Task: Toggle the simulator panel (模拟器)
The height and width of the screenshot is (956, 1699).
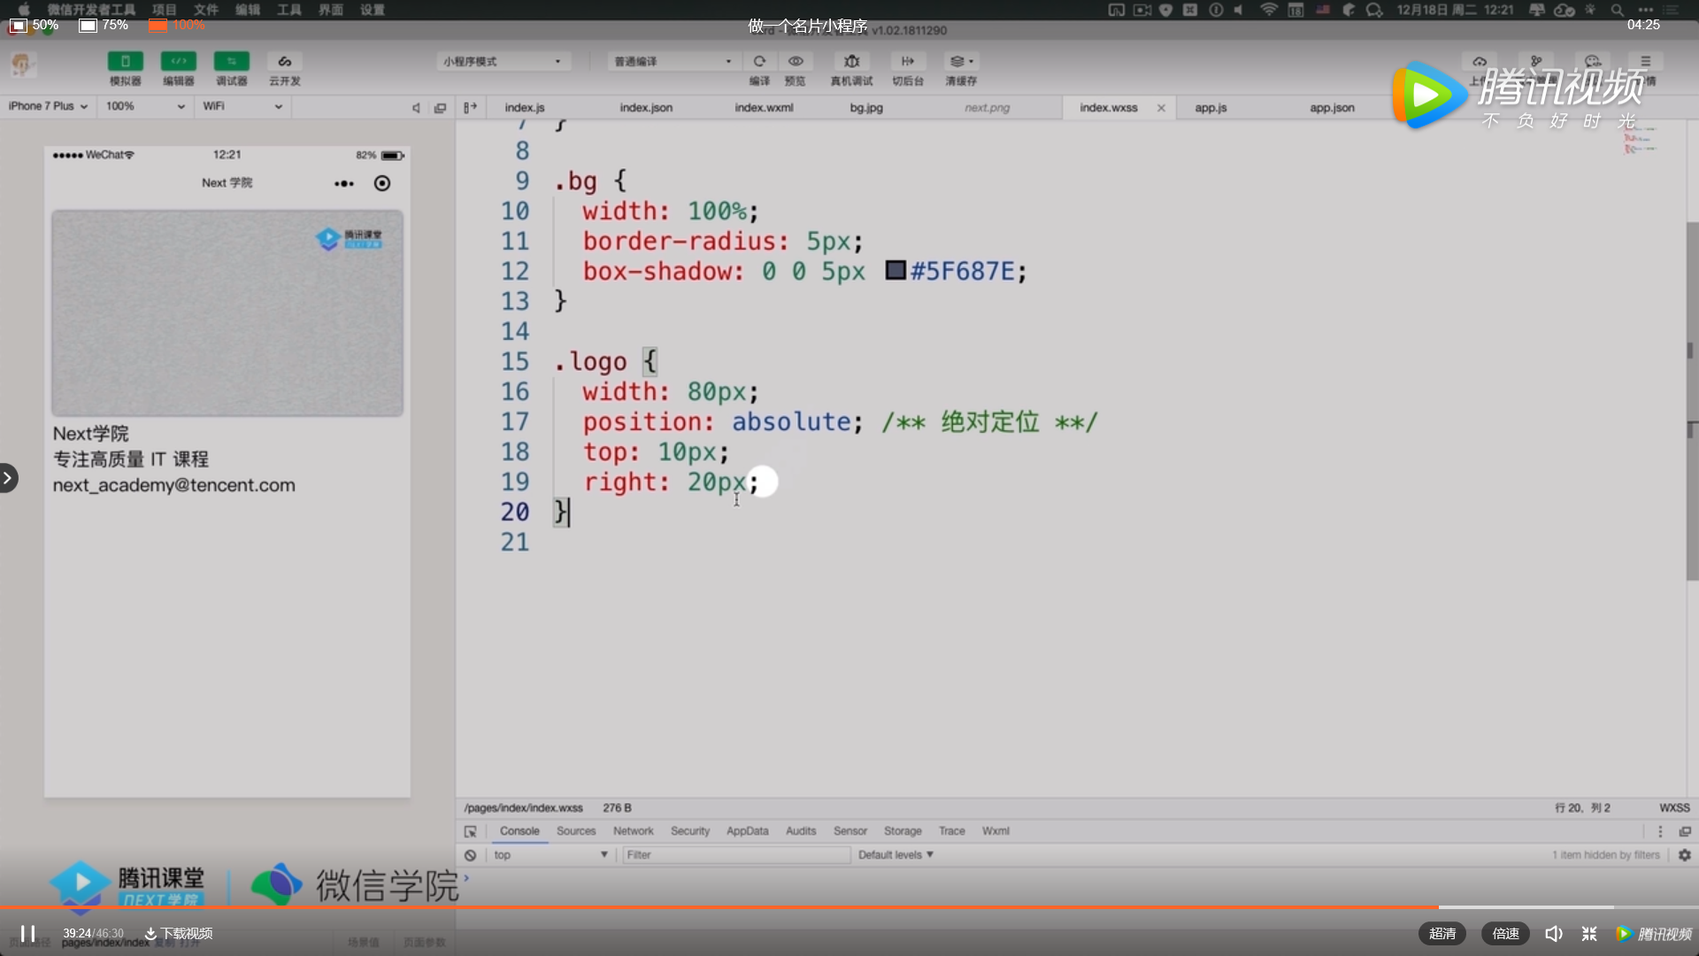Action: 125,62
